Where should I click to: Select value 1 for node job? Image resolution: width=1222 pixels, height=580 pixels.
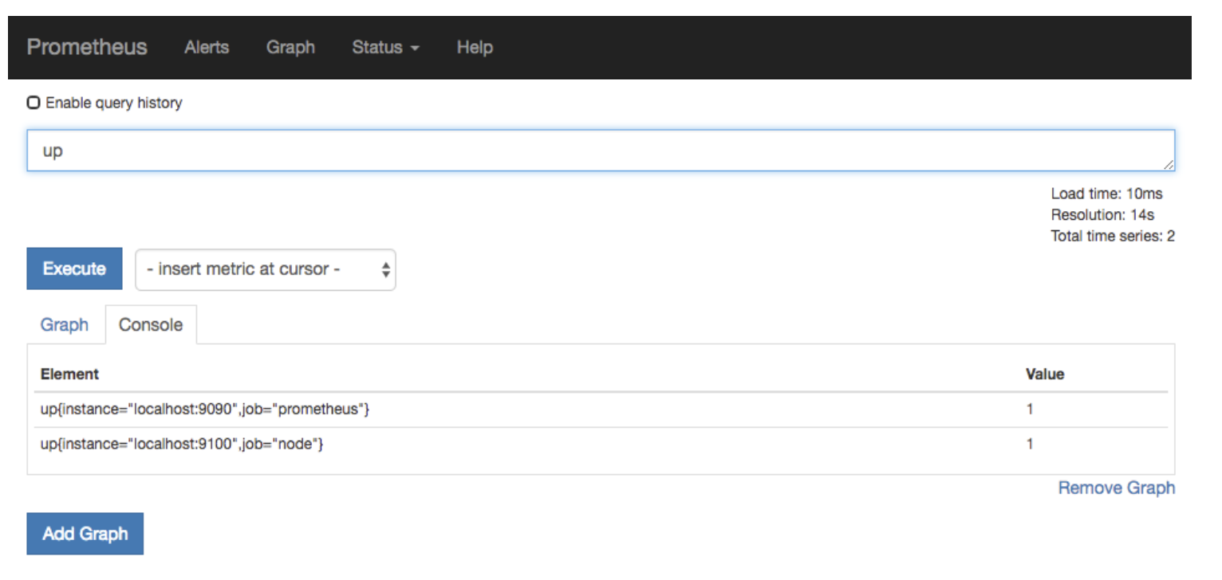click(1030, 445)
